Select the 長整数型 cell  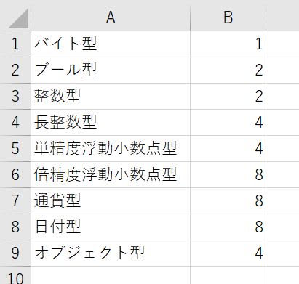pos(111,122)
